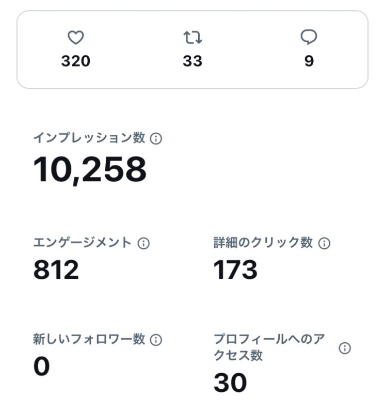Viewport: 385px width, 413px height.
Task: Select the 320 likes count
Action: coord(76,61)
